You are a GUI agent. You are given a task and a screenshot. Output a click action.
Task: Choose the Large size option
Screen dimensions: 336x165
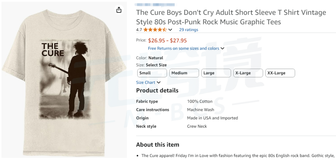(x=216, y=73)
